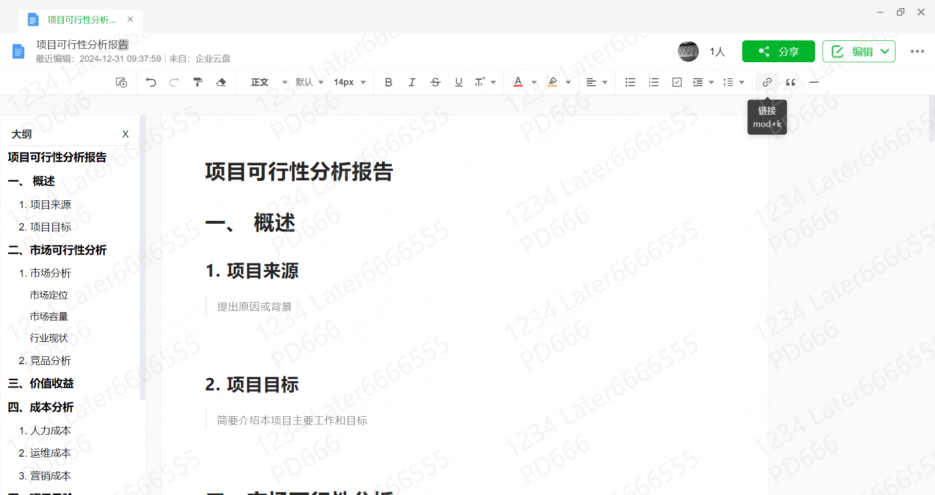Click the green 分享 share button
The image size is (935, 495).
click(778, 52)
